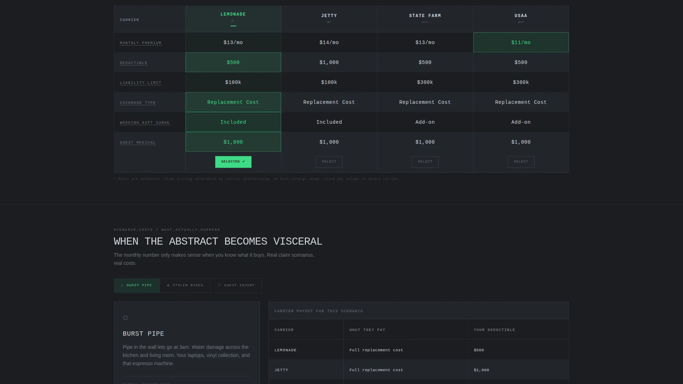
Task: Select the State Farm carrier
Action: (x=425, y=162)
